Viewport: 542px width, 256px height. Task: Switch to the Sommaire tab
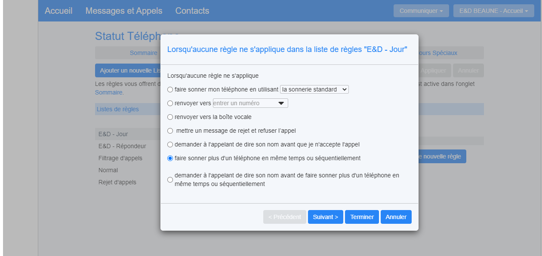pyautogui.click(x=144, y=53)
